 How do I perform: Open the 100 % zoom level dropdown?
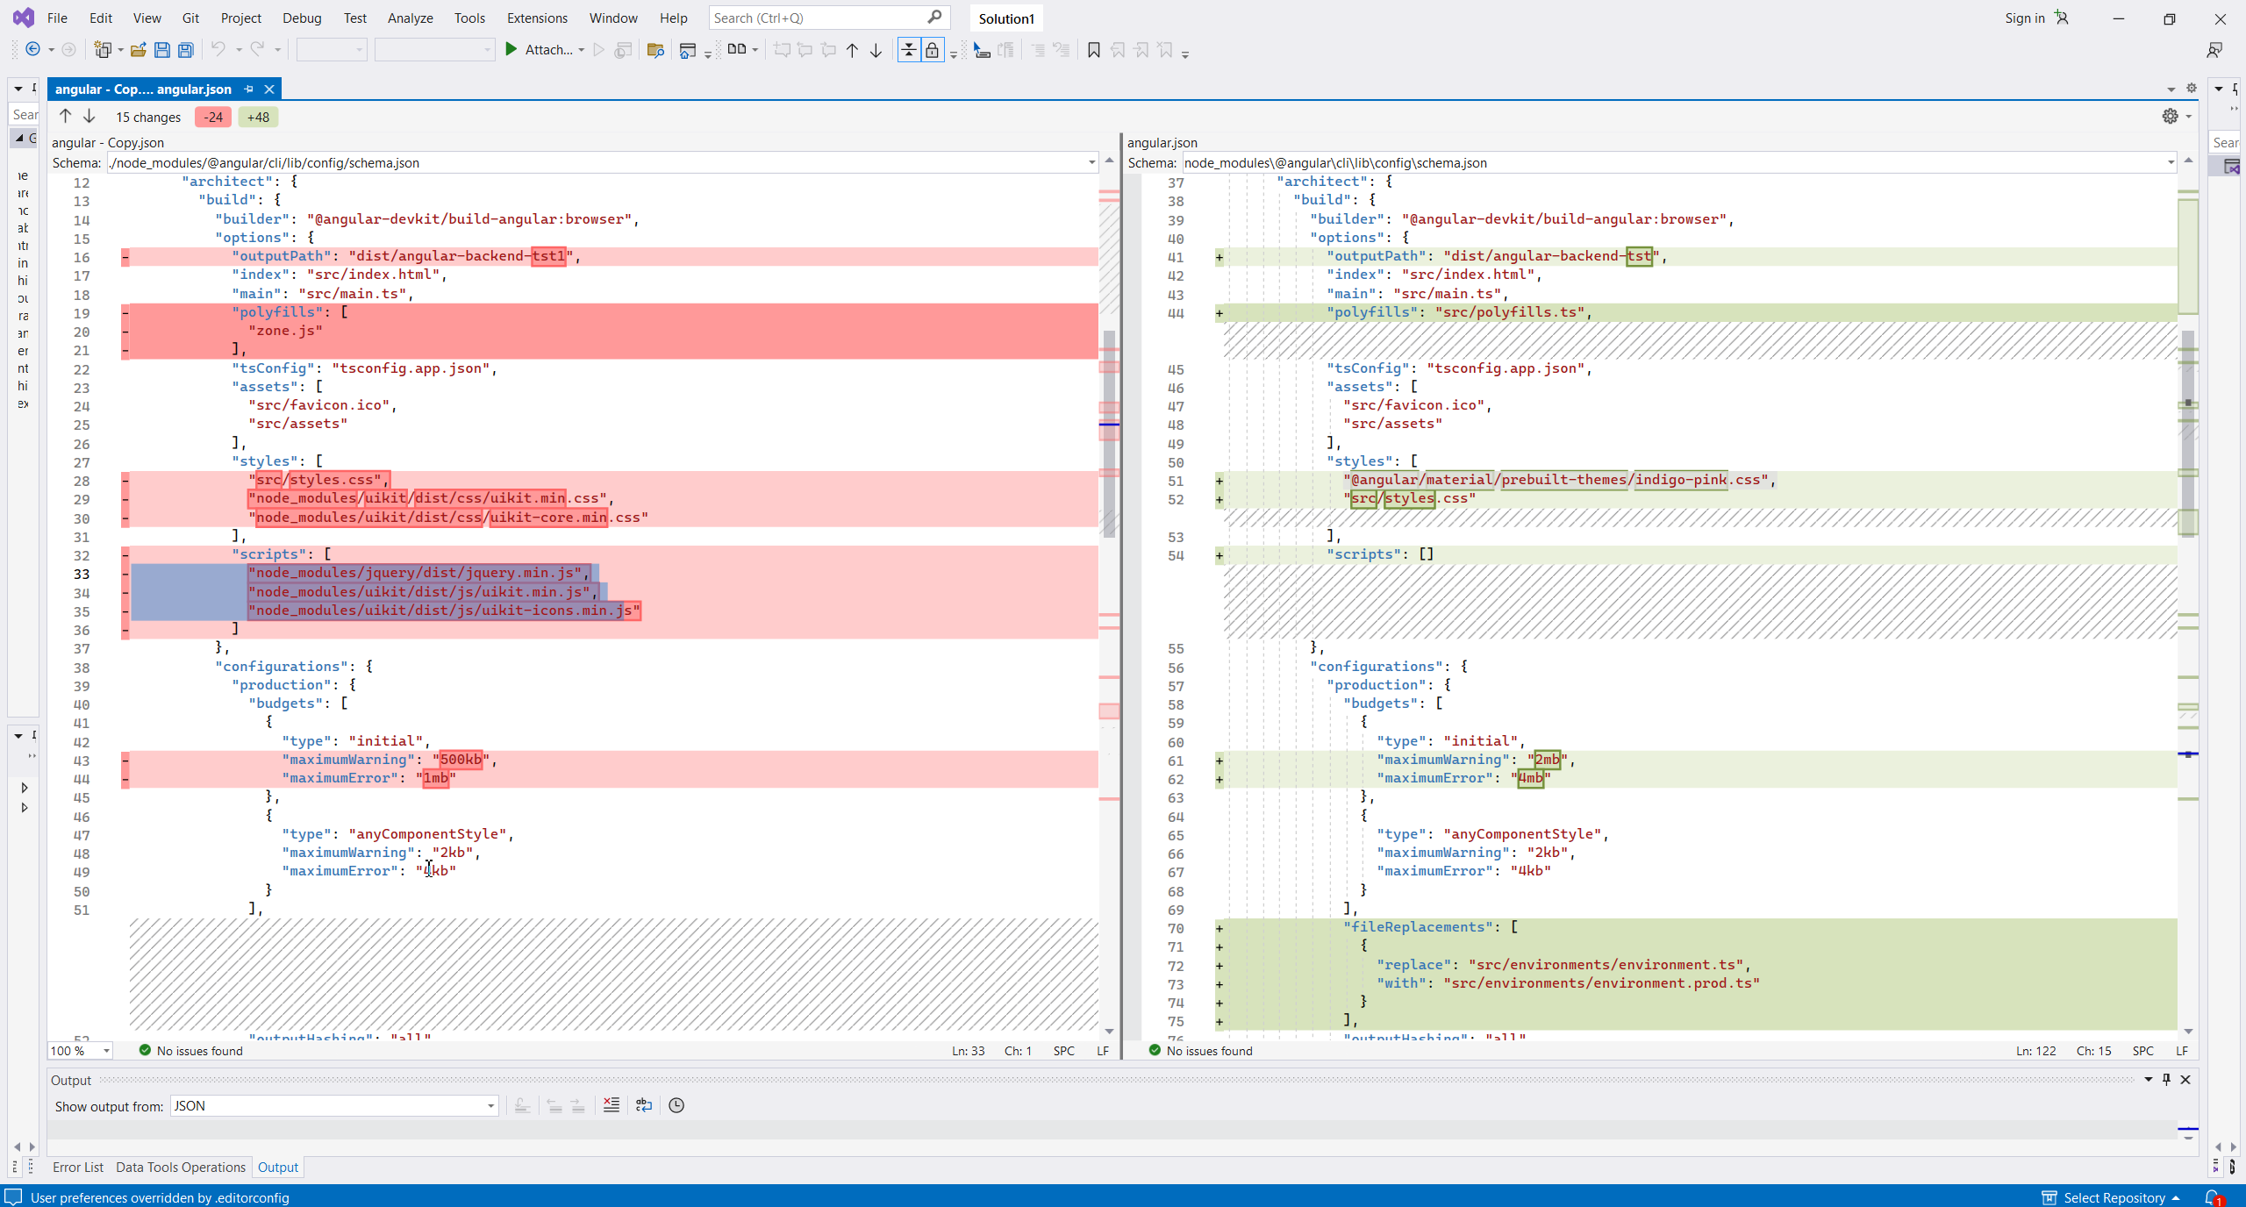tap(106, 1051)
